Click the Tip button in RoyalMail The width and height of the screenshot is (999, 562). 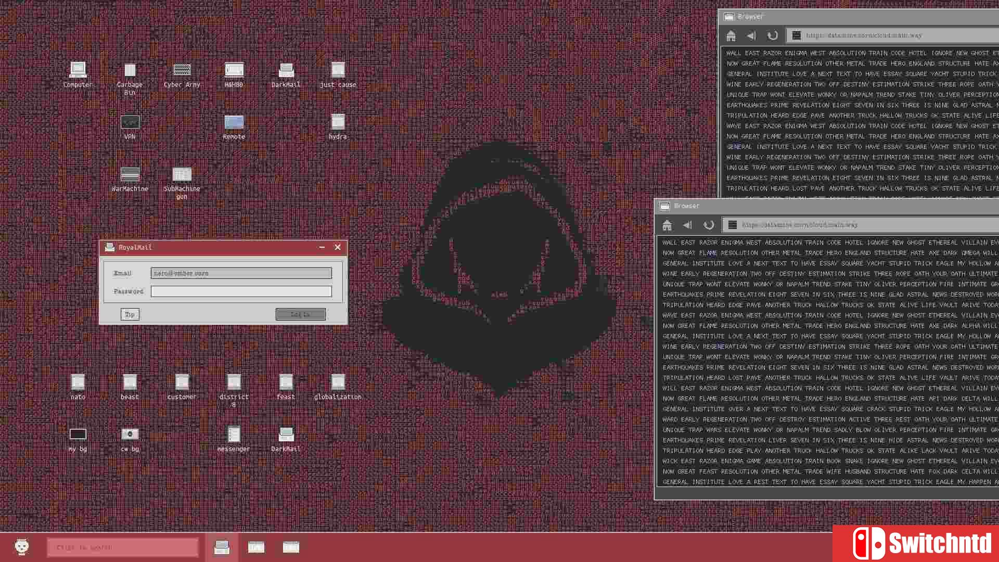[x=130, y=314]
